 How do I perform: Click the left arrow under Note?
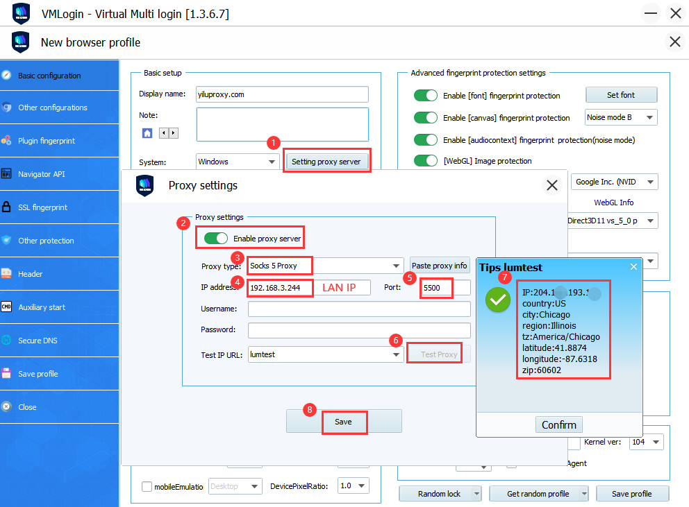pos(164,133)
